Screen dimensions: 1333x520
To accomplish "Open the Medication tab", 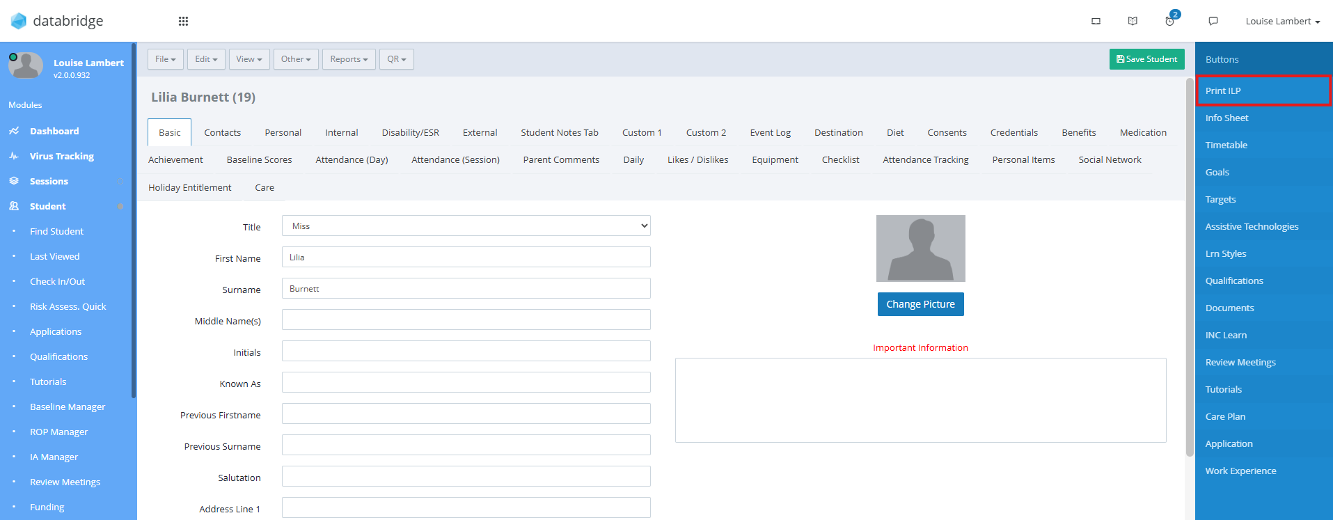I will click(1143, 132).
